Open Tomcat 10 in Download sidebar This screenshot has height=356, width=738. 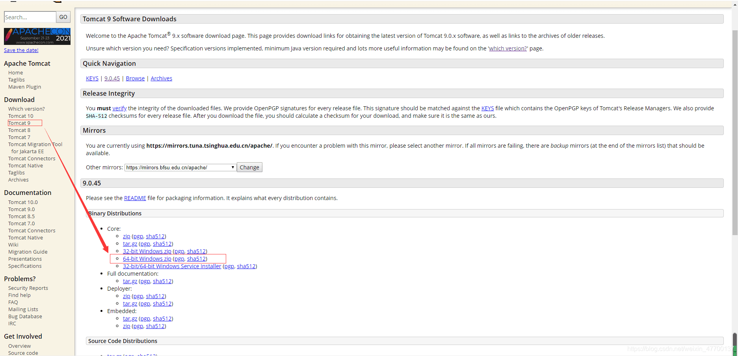click(x=21, y=116)
